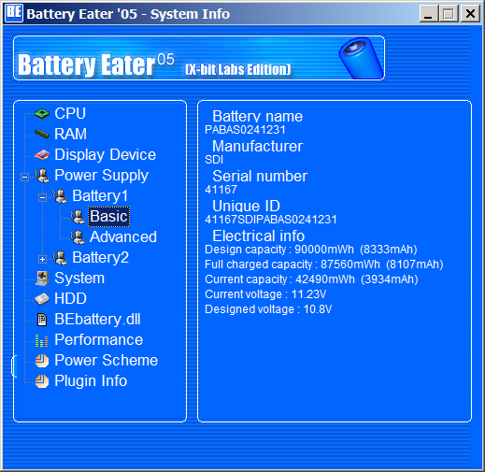Click the Basic node plug icon

coord(78,217)
